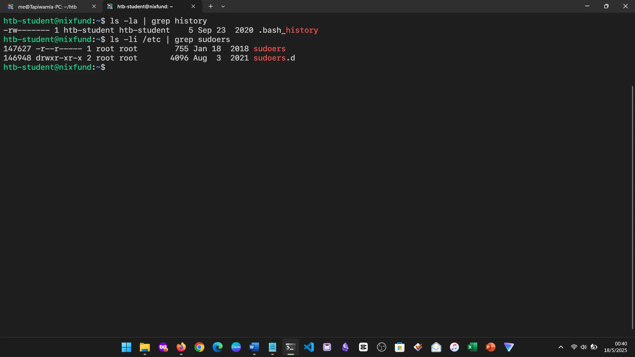Open Google Chrome from the taskbar
Image resolution: width=635 pixels, height=357 pixels.
click(199, 347)
